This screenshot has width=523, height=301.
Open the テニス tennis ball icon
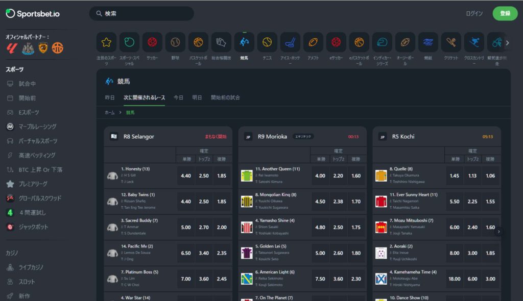(267, 42)
